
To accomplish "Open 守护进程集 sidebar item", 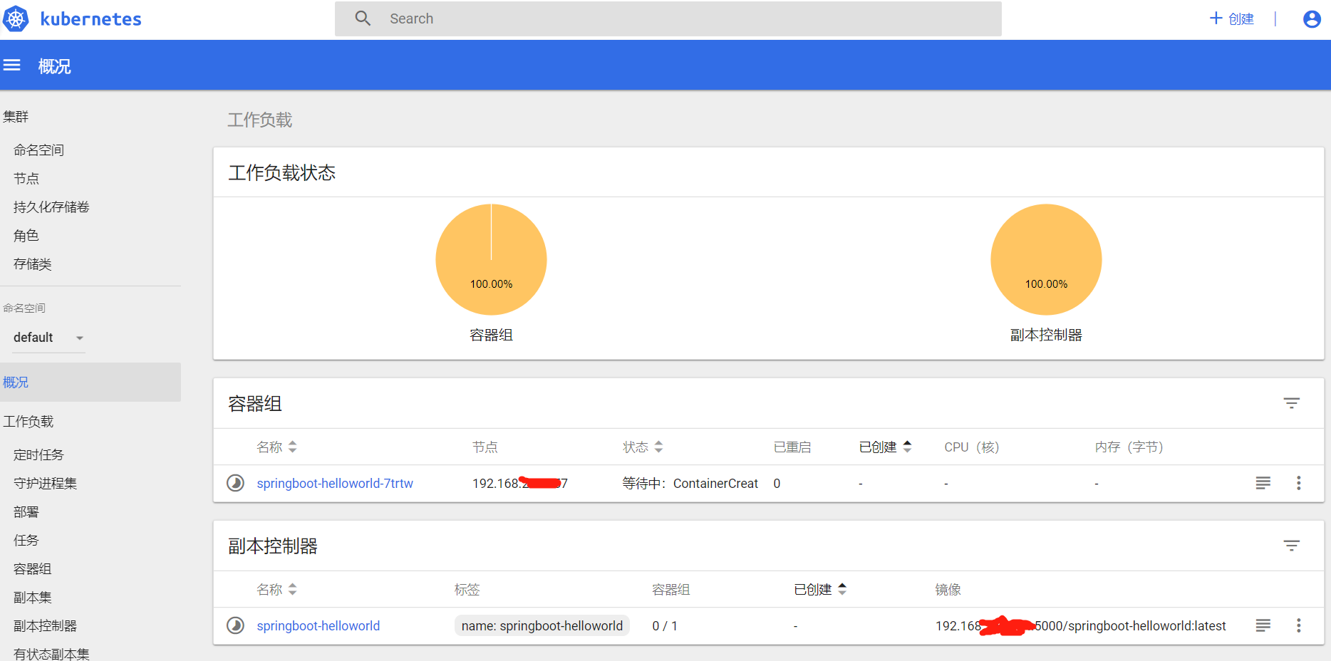I will click(45, 484).
